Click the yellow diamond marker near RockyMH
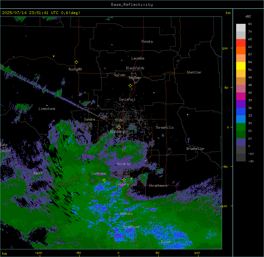264x257 pixels. pos(77,62)
